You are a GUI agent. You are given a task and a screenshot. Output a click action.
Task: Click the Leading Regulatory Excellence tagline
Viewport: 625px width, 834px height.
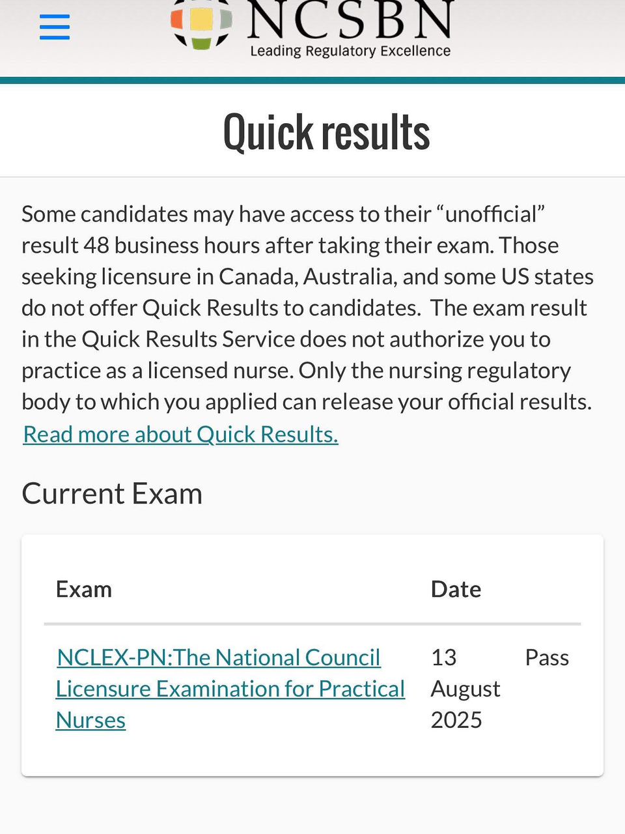(x=350, y=51)
